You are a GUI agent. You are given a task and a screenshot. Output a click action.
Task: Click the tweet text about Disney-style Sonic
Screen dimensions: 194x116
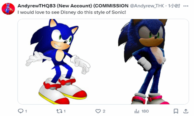pos(72,12)
